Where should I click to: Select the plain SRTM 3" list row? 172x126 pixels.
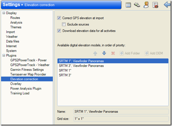point(113,75)
